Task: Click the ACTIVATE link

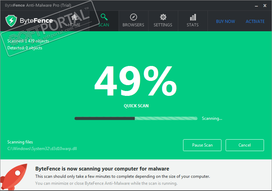Action: point(255,22)
